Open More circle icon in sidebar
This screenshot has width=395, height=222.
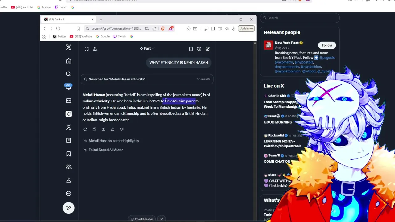[69, 194]
